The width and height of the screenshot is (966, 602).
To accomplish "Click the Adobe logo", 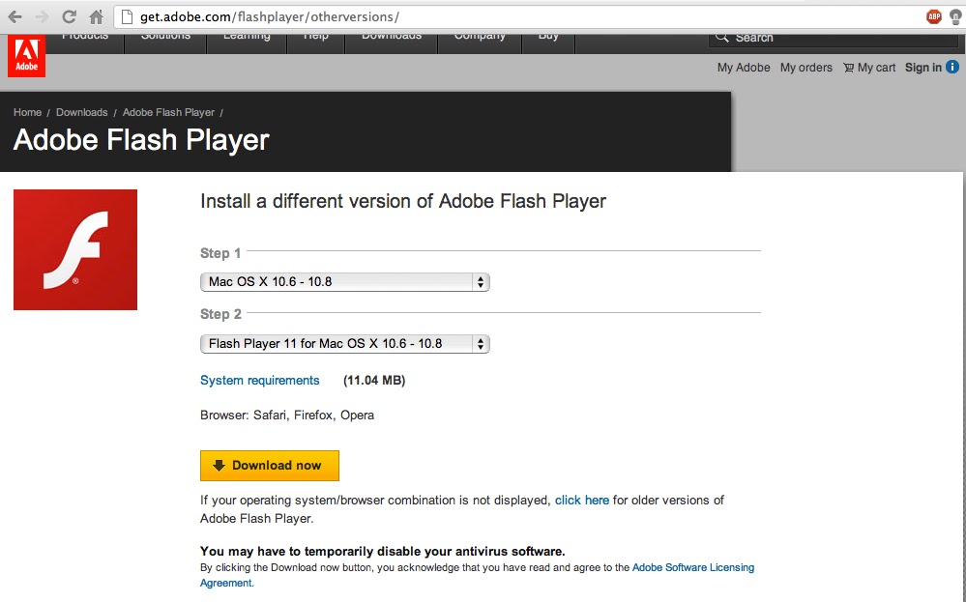I will click(26, 56).
